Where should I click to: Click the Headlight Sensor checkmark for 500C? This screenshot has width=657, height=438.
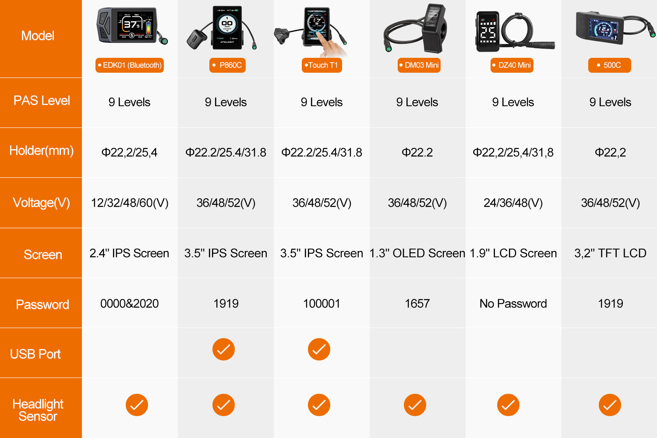[610, 405]
